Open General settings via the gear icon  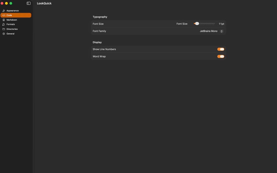[x=3, y=33]
